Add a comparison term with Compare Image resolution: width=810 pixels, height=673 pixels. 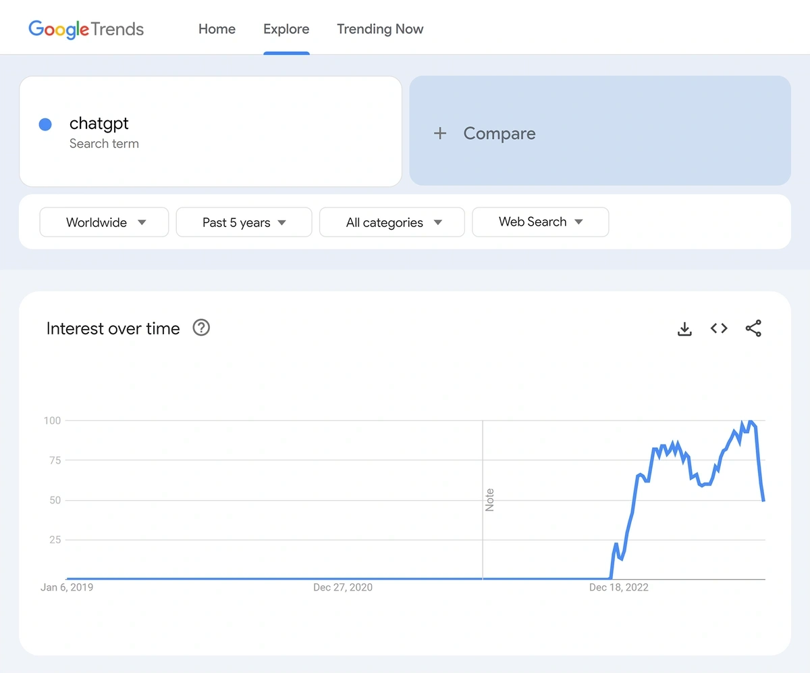tap(600, 130)
